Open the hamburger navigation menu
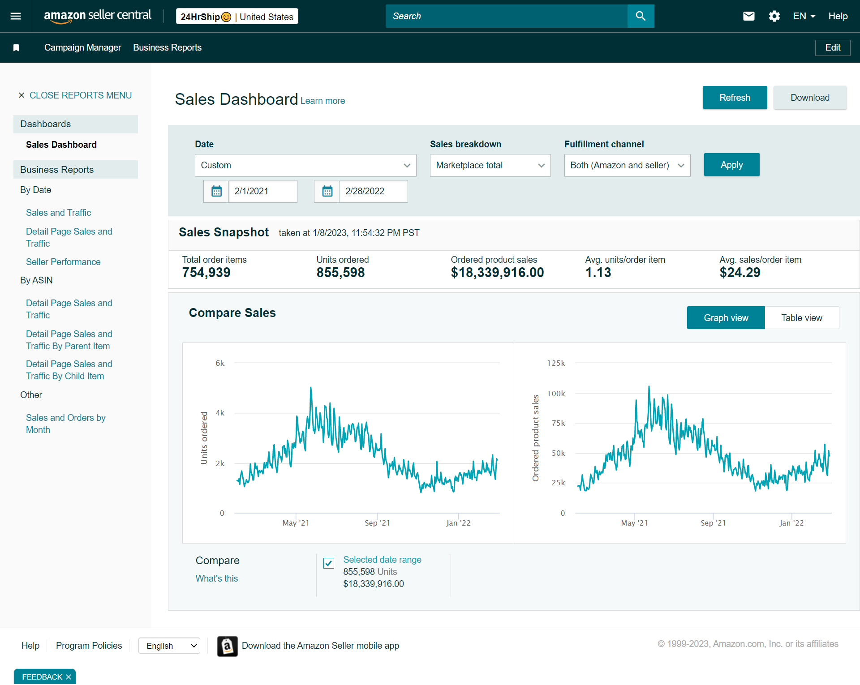This screenshot has height=685, width=860. coord(16,16)
